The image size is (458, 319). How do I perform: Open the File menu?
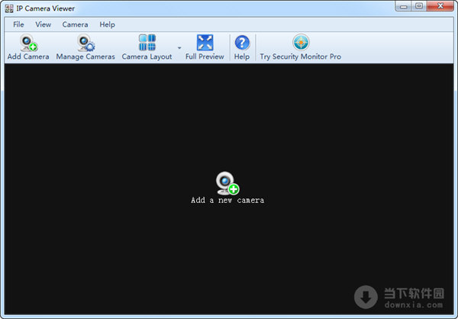[18, 24]
